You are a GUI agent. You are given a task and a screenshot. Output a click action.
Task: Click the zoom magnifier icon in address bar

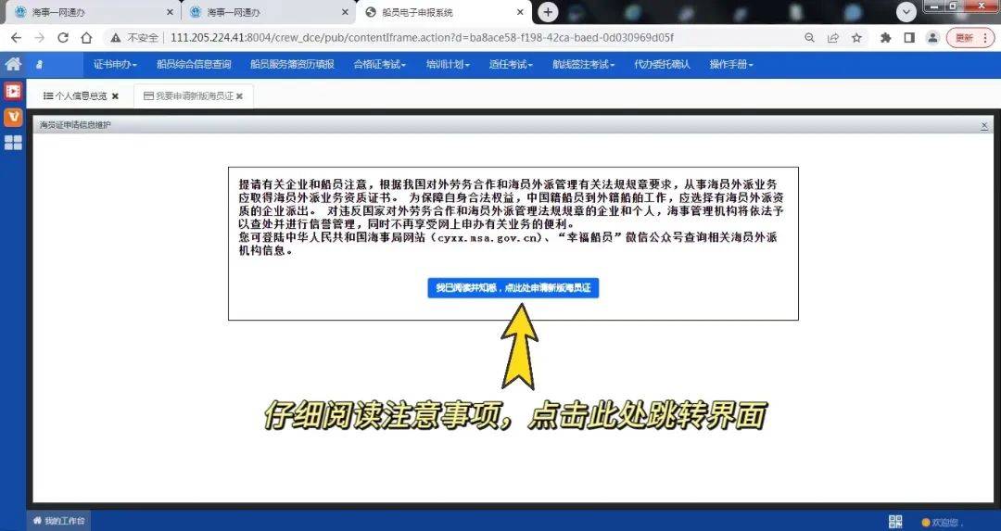(x=809, y=38)
